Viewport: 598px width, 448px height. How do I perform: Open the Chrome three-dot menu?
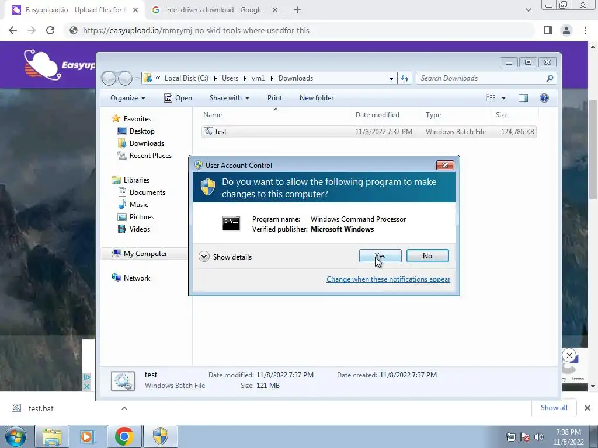[585, 30]
